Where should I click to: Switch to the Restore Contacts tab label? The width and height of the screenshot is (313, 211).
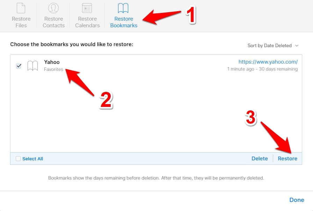53,22
